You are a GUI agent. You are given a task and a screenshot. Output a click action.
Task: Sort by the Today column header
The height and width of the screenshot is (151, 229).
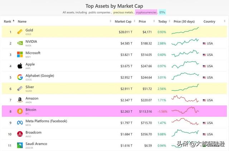[162, 21]
